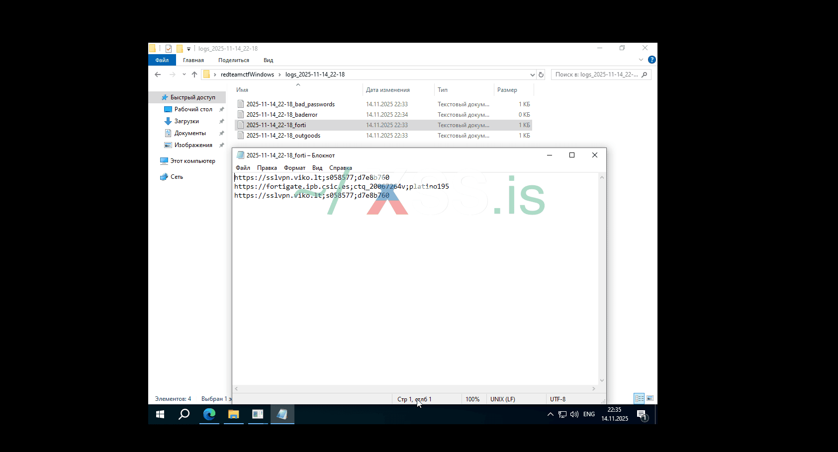Expand the address bar history dropdown
The height and width of the screenshot is (452, 838).
pyautogui.click(x=533, y=75)
